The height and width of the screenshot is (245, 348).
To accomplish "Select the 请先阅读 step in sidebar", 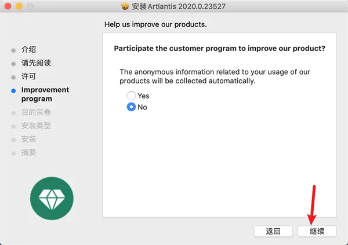I will pyautogui.click(x=36, y=63).
